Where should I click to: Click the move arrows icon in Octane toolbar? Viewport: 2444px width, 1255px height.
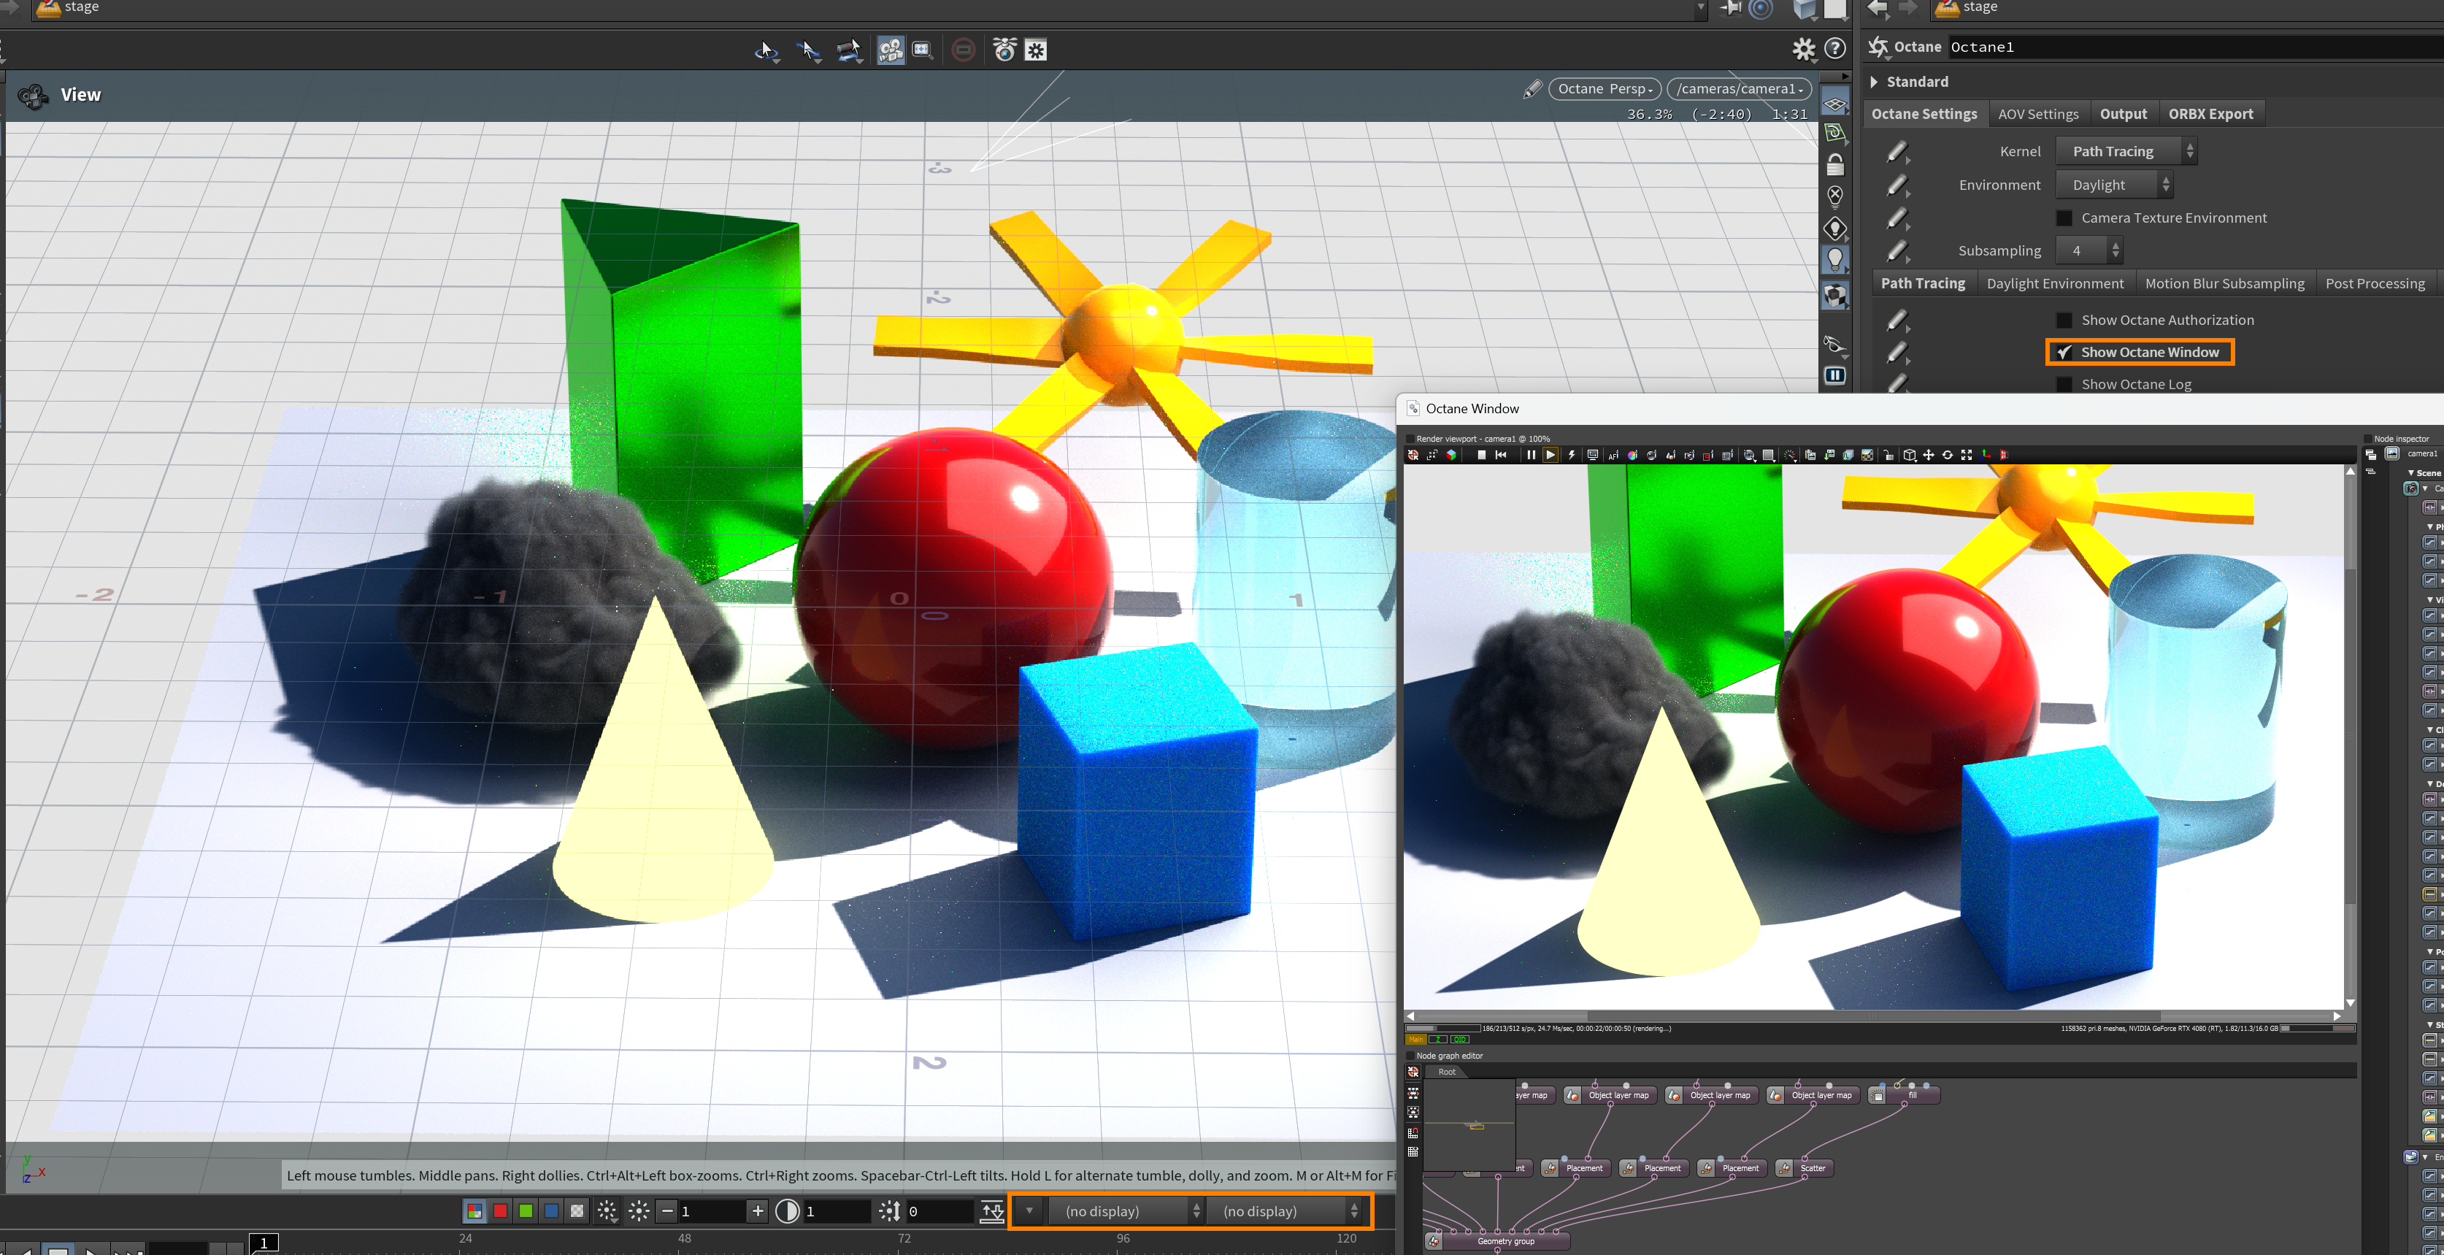point(1928,456)
